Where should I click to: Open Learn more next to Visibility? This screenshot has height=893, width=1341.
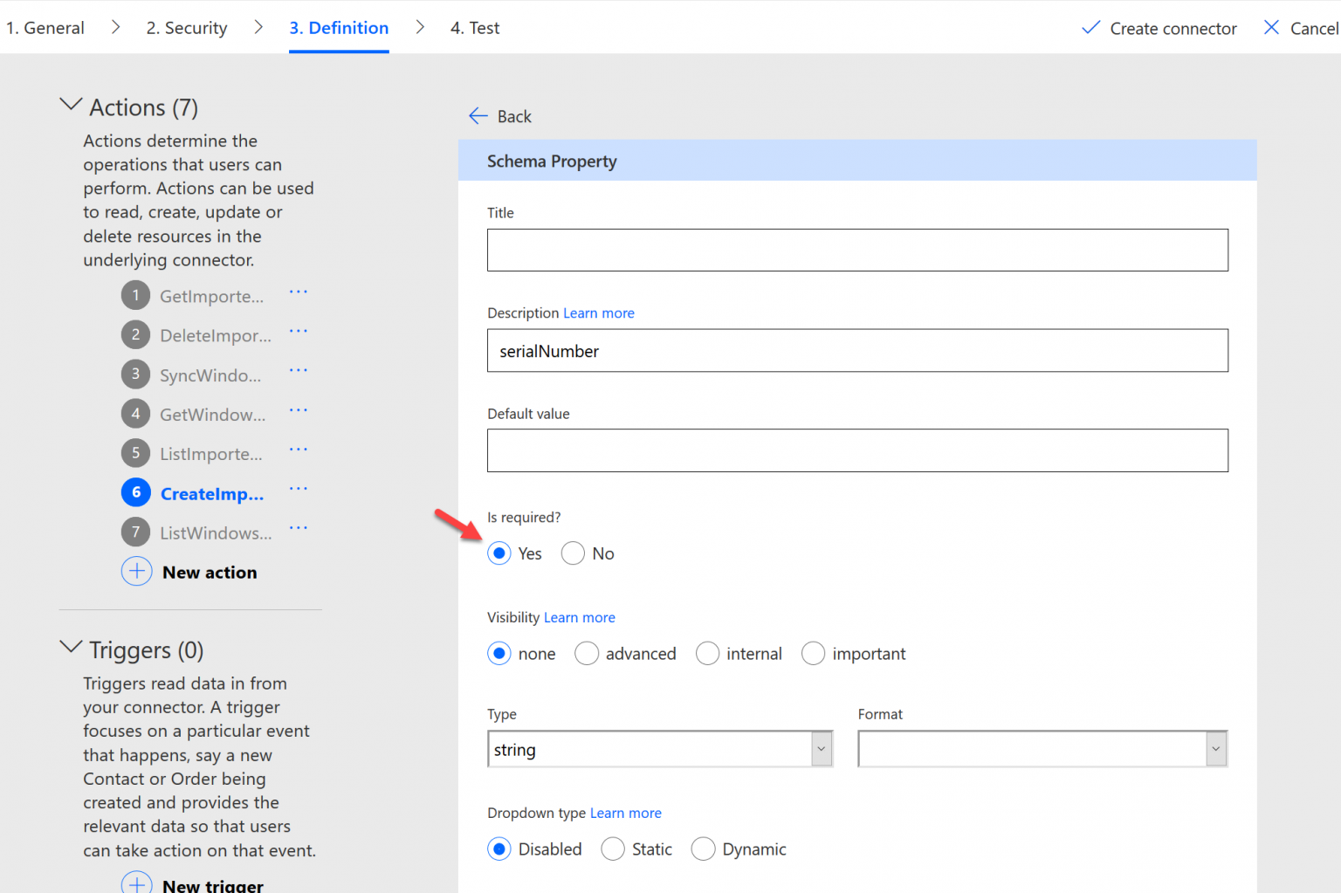[x=579, y=617]
